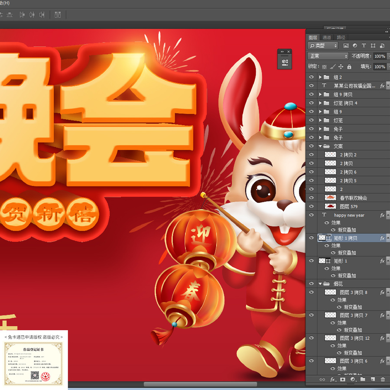Select 图层 3 拷贝 12 layer name
390x390 pixels.
pyautogui.click(x=354, y=338)
